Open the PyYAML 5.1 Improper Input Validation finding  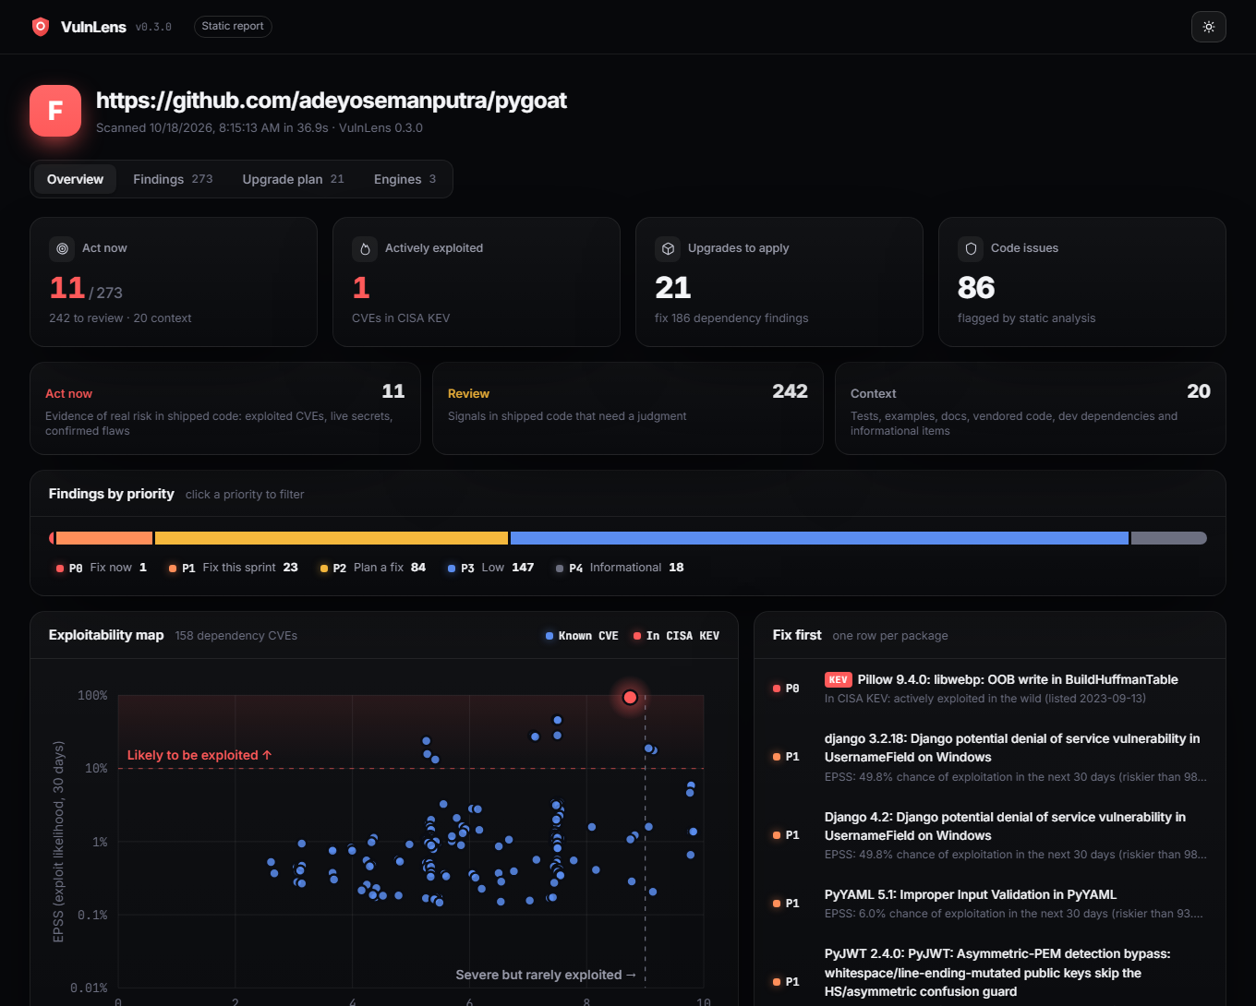[x=990, y=904]
